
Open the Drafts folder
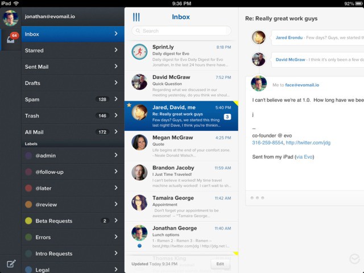(73, 83)
